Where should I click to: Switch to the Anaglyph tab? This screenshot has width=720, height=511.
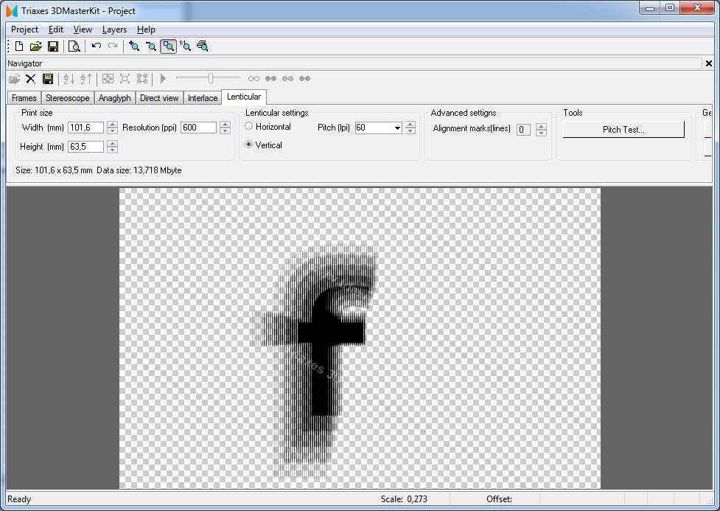tap(114, 98)
